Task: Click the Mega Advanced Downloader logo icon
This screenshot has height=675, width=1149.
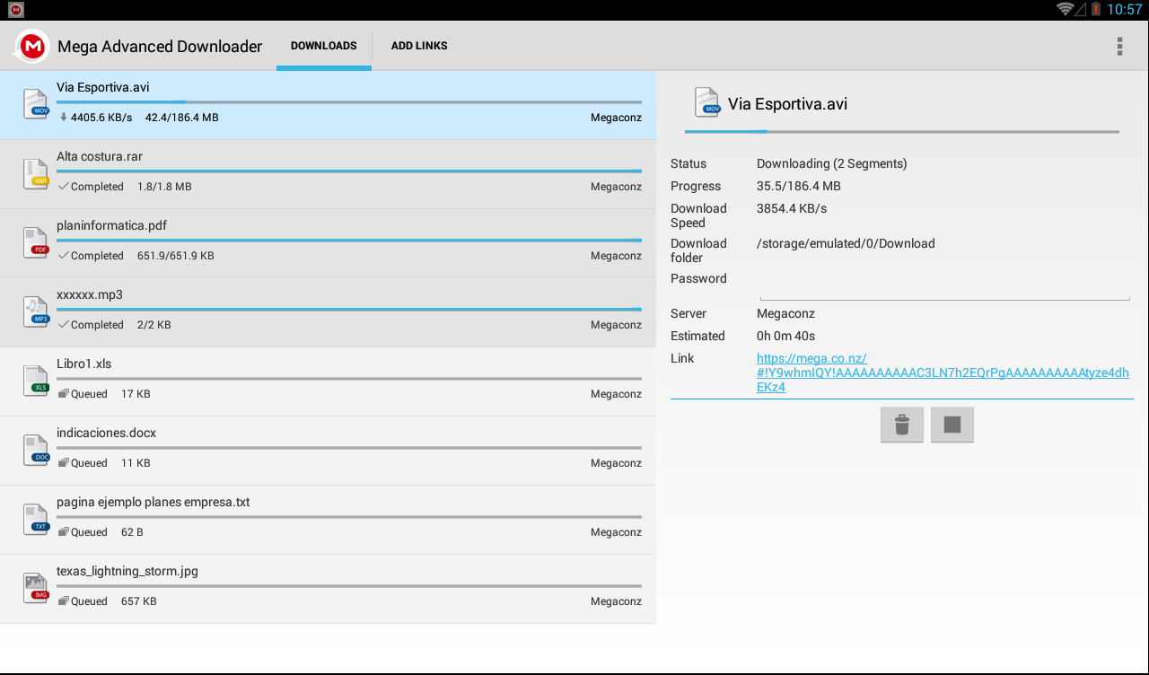Action: point(33,46)
